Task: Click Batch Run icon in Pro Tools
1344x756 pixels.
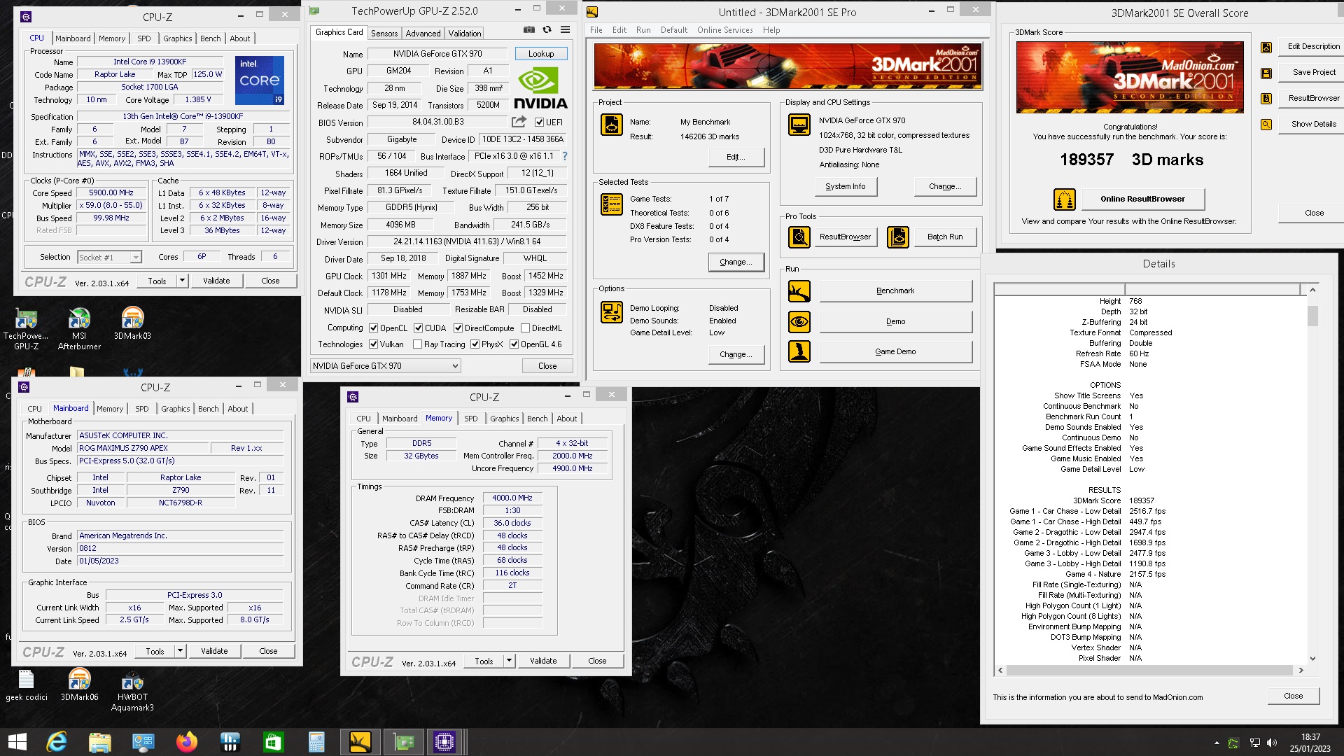Action: pyautogui.click(x=898, y=237)
